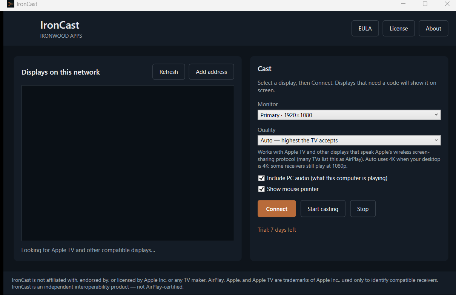Maximize the IronCast window
Screen dimensions: 456x295
425,4
